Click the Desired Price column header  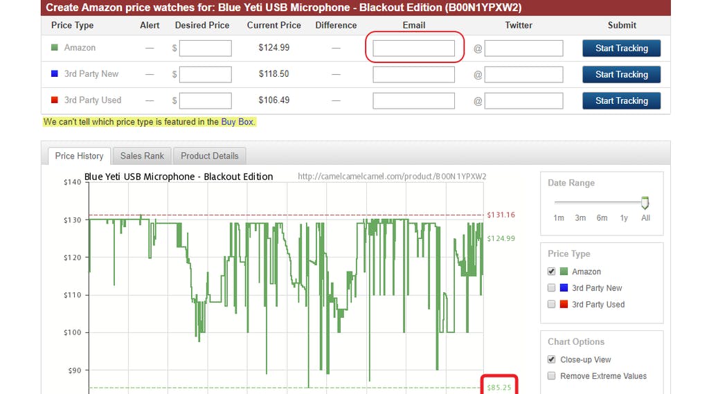click(x=202, y=26)
